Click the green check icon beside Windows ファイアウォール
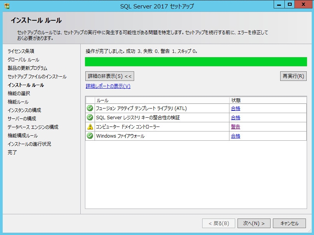 click(x=90, y=136)
